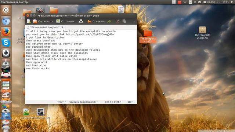Image resolution: width=235 pixels, height=132 pixels.
Task: Open the mail envelope messaging indicator
Action: tap(199, 2)
